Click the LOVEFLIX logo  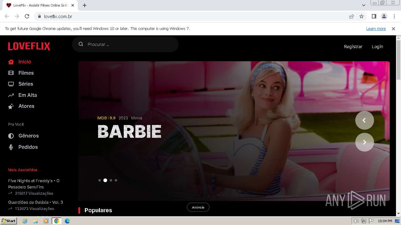click(29, 46)
